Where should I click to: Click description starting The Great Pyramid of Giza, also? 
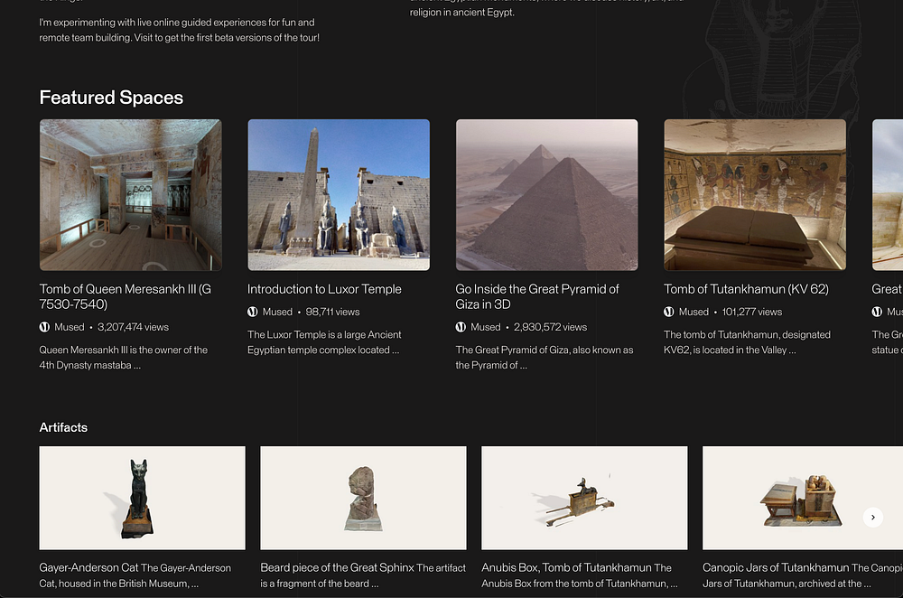click(x=545, y=357)
